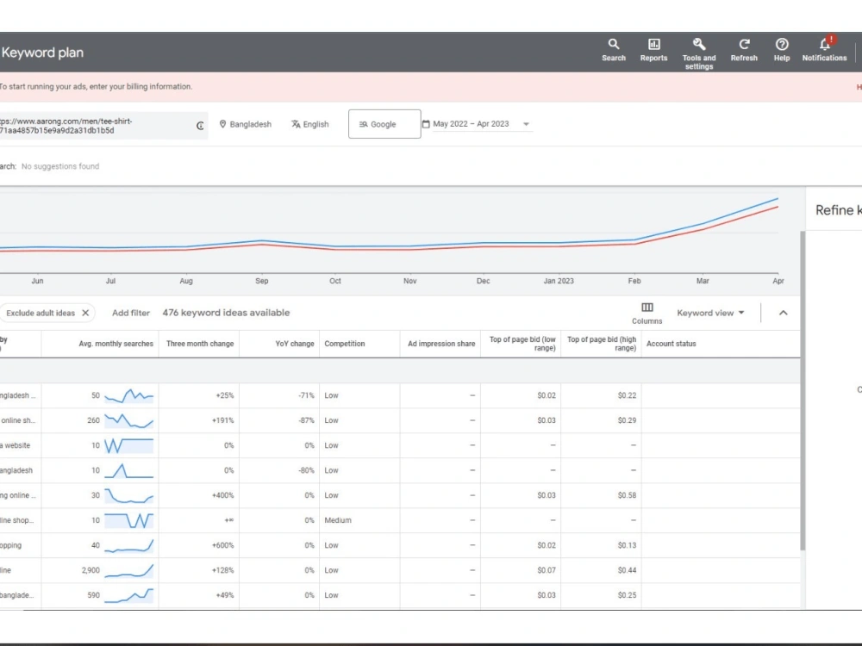Click the sparkline trend for the 590 searches row
Image resolution: width=862 pixels, height=646 pixels.
pyautogui.click(x=129, y=595)
